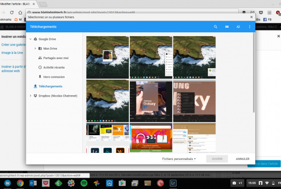Viewport: 281px width, 189px height.
Task: Click the Gmail extension icon in toolbar
Action: coord(252,12)
